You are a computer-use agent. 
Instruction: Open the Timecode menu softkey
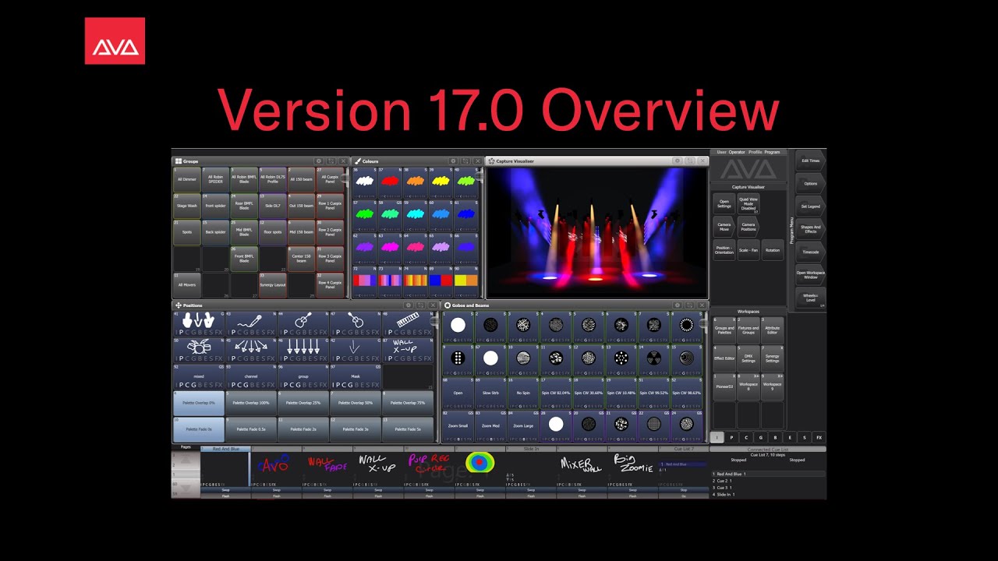pyautogui.click(x=810, y=252)
